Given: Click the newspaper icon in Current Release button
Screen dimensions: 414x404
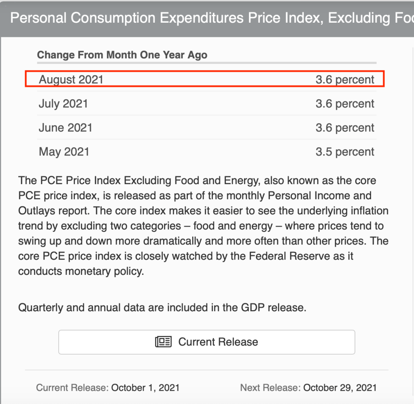Looking at the screenshot, I should pyautogui.click(x=163, y=342).
